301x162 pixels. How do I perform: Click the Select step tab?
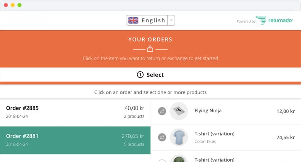point(151,75)
